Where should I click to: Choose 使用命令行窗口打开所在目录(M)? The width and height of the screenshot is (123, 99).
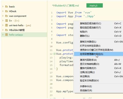tap(98, 50)
